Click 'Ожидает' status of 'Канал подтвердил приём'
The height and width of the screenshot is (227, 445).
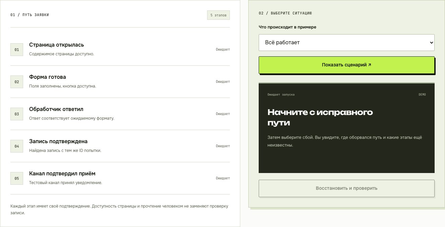pyautogui.click(x=223, y=178)
